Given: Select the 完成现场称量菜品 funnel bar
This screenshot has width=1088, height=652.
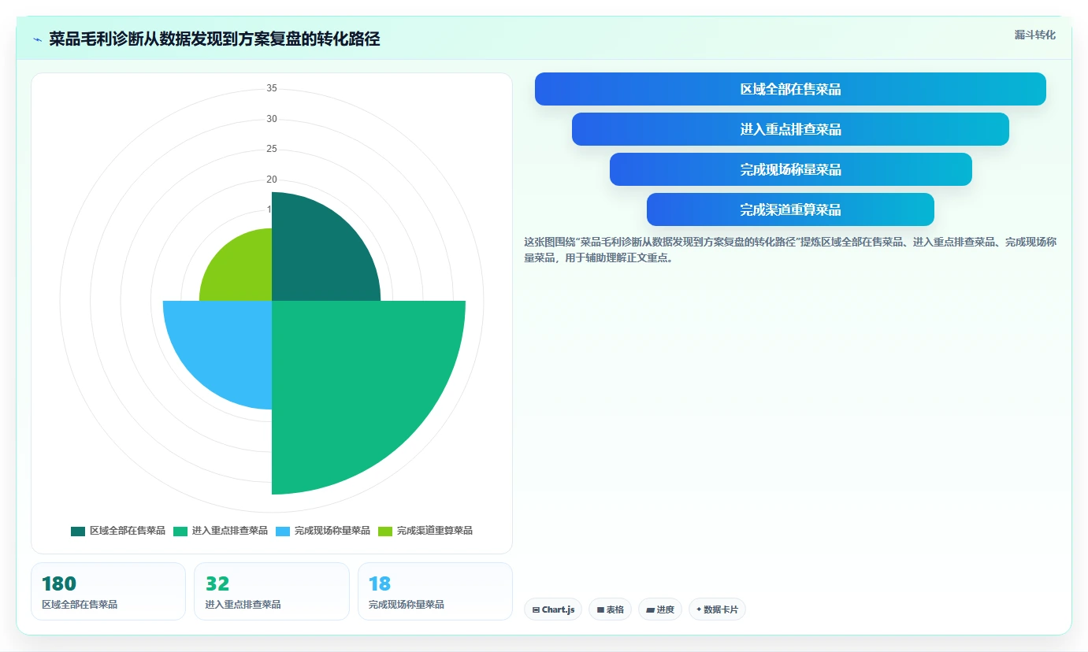Looking at the screenshot, I should [x=790, y=169].
